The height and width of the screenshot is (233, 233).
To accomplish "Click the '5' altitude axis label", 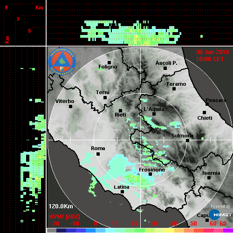I will (29, 31).
